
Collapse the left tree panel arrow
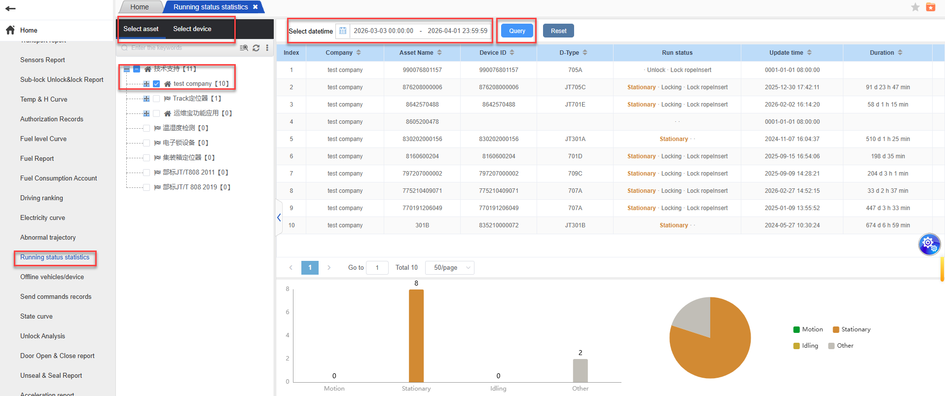pos(279,217)
